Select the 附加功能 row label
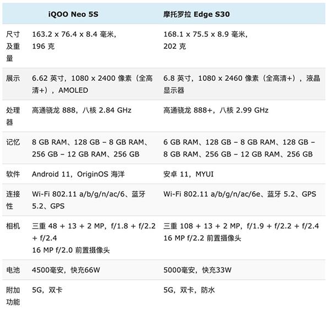 13,295
